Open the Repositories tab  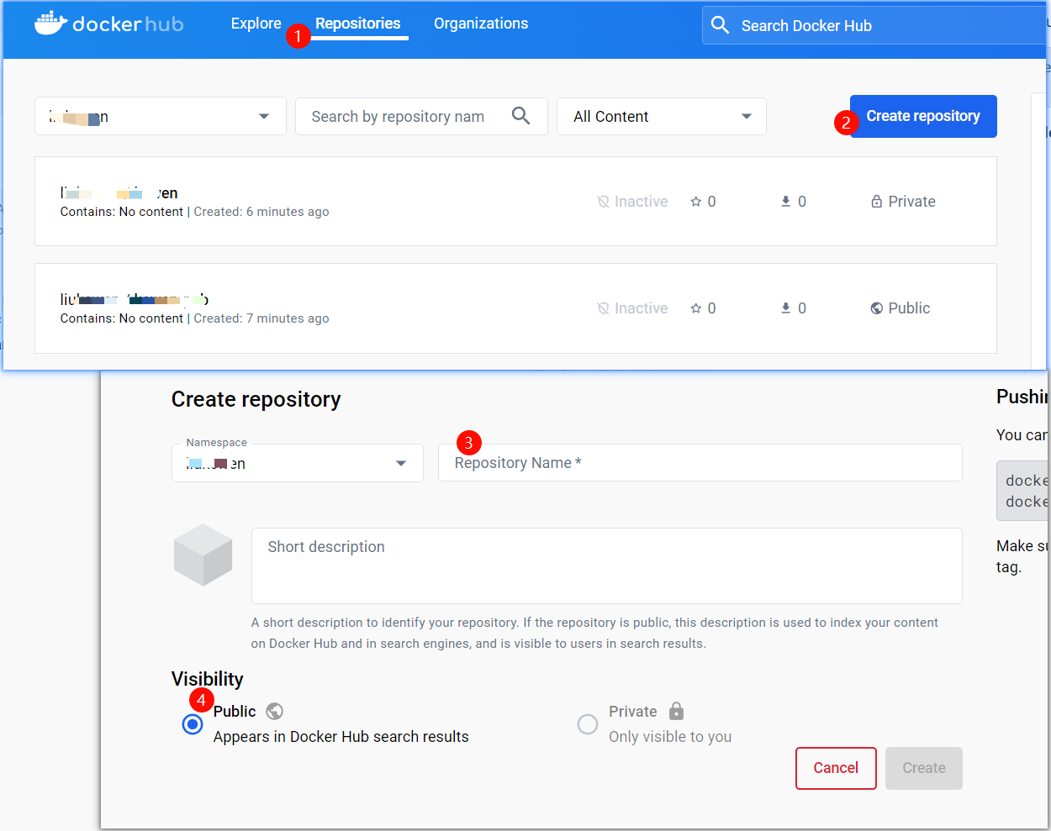coord(358,24)
